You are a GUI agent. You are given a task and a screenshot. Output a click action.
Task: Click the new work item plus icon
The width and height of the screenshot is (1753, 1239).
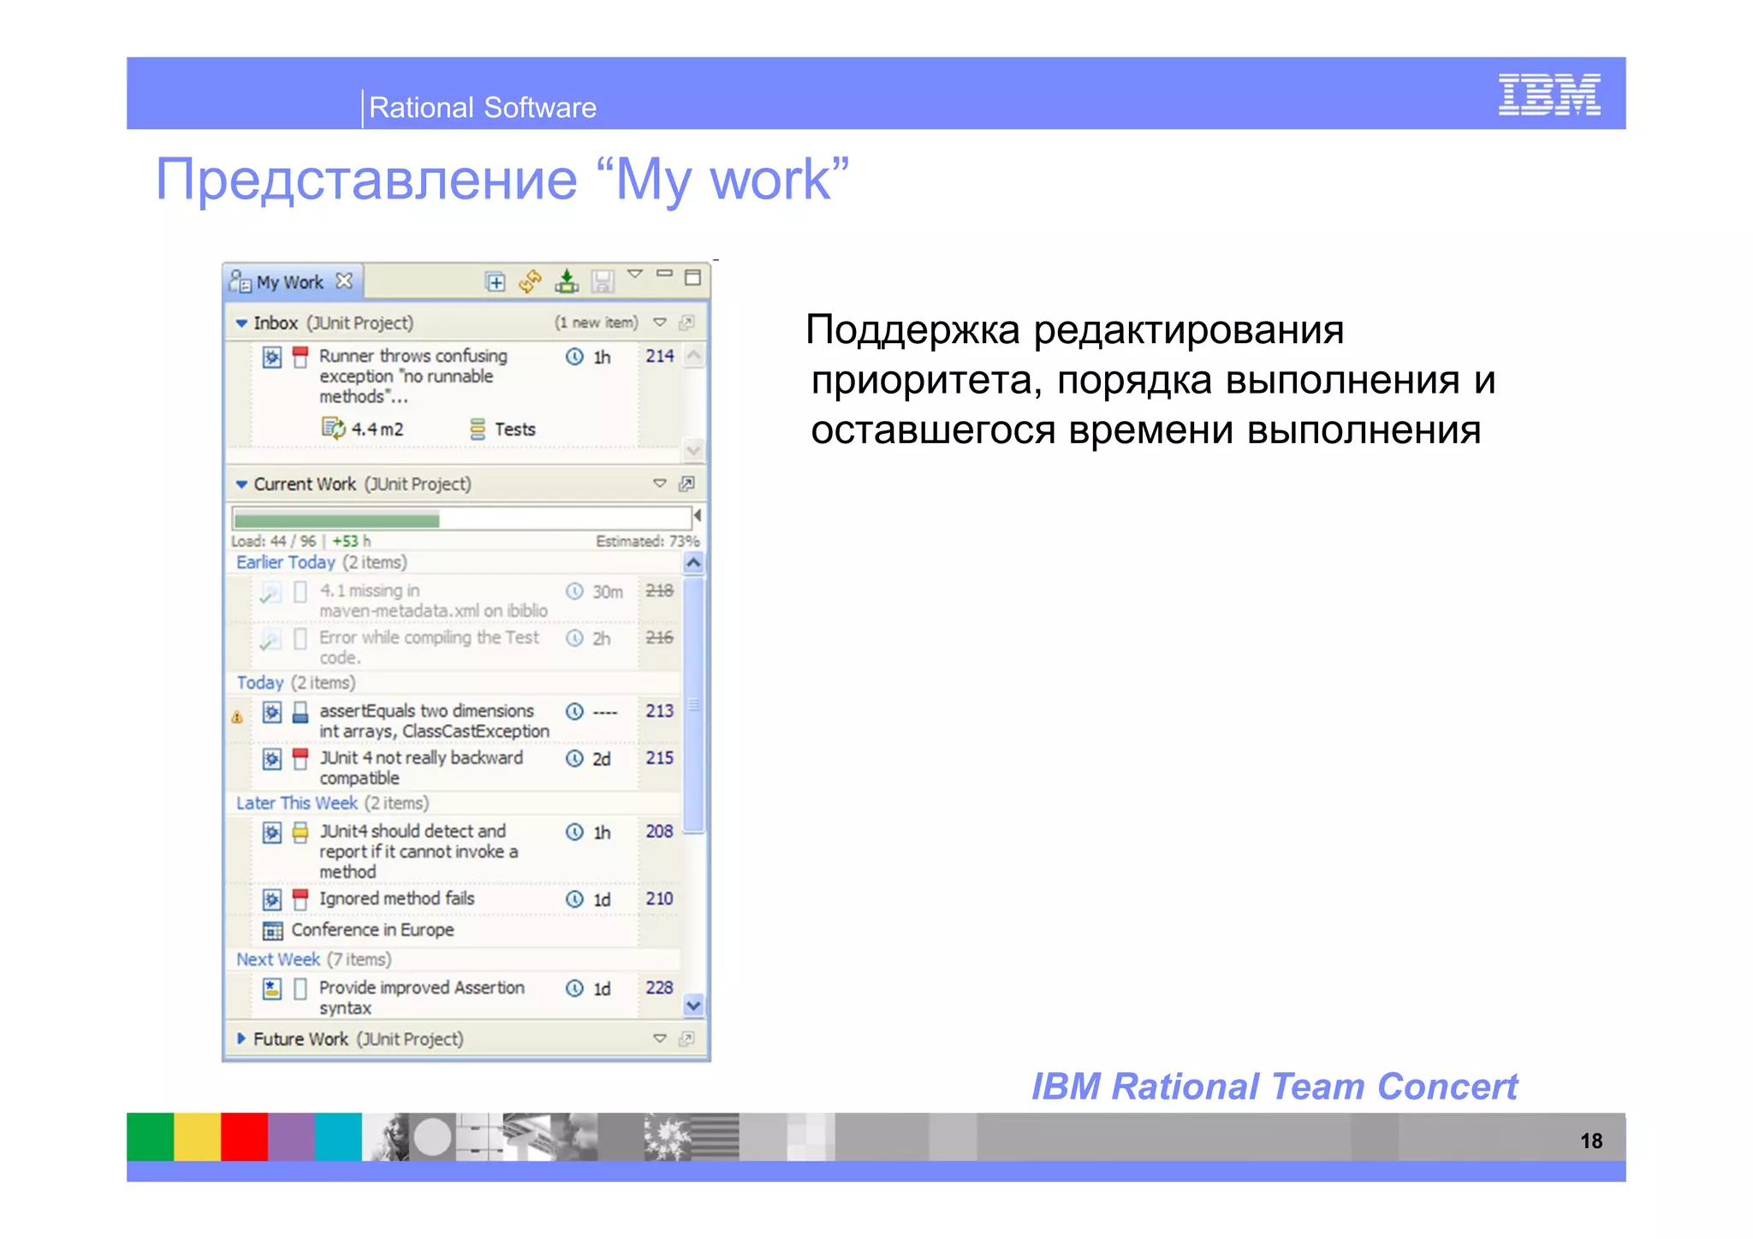click(495, 281)
